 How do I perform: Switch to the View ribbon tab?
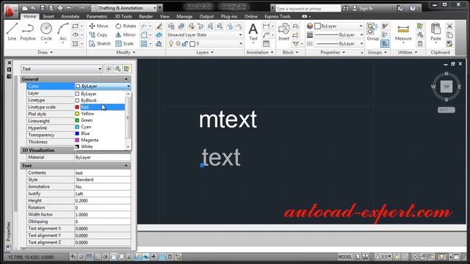click(x=164, y=16)
